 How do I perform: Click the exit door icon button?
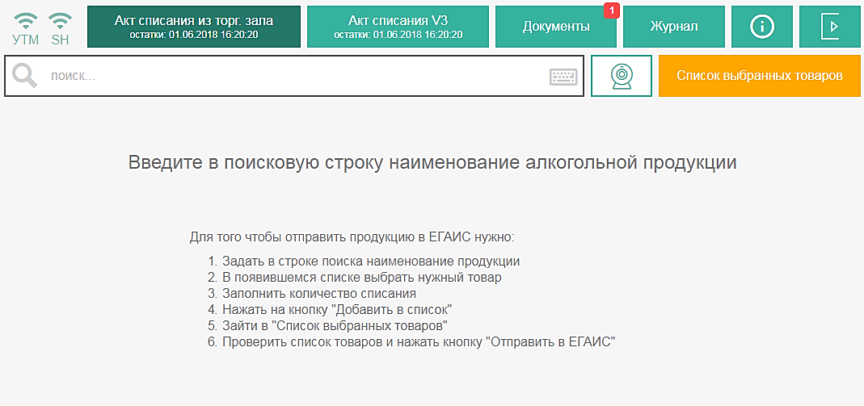(830, 27)
